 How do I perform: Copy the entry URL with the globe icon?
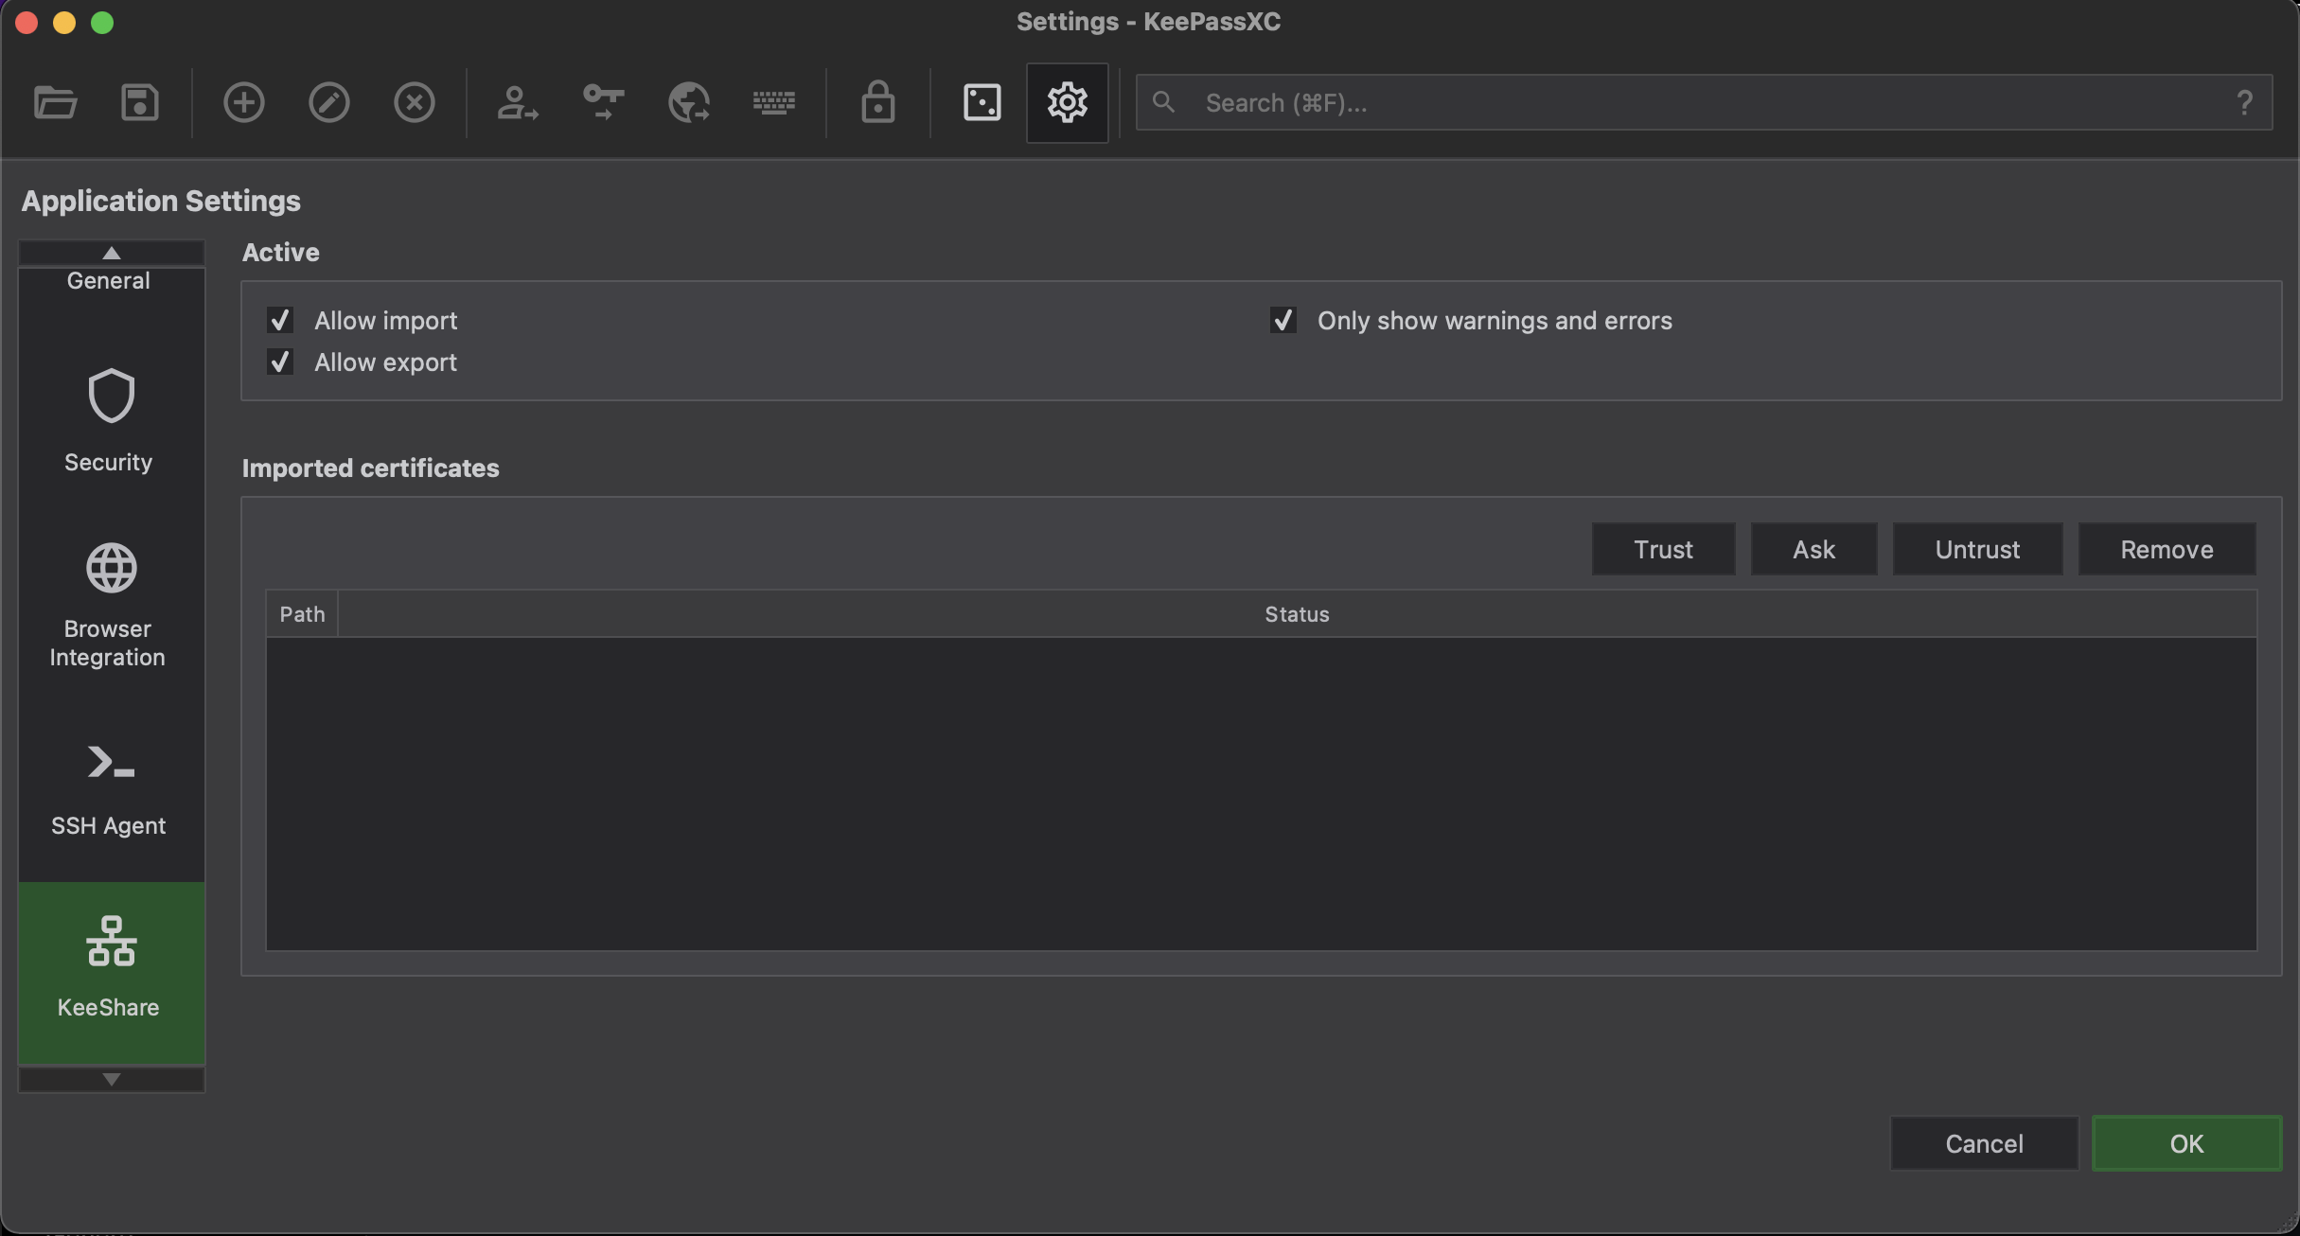point(688,102)
